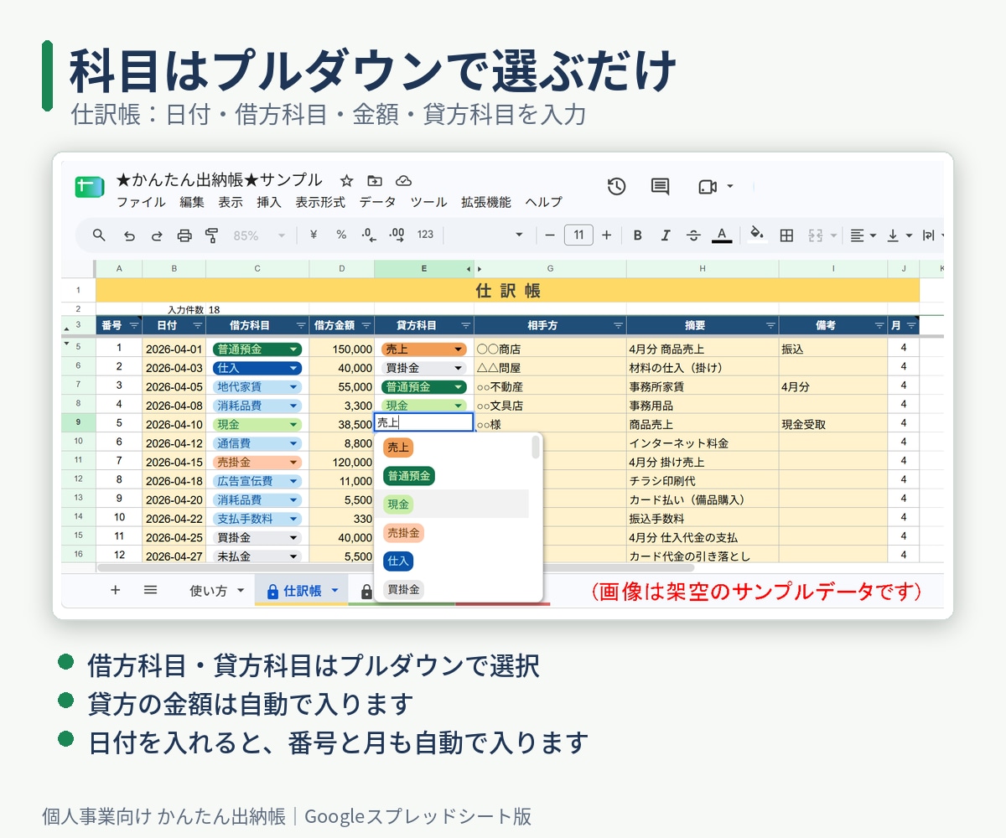The height and width of the screenshot is (838, 1006).
Task: Decrease decimal places
Action: [368, 235]
